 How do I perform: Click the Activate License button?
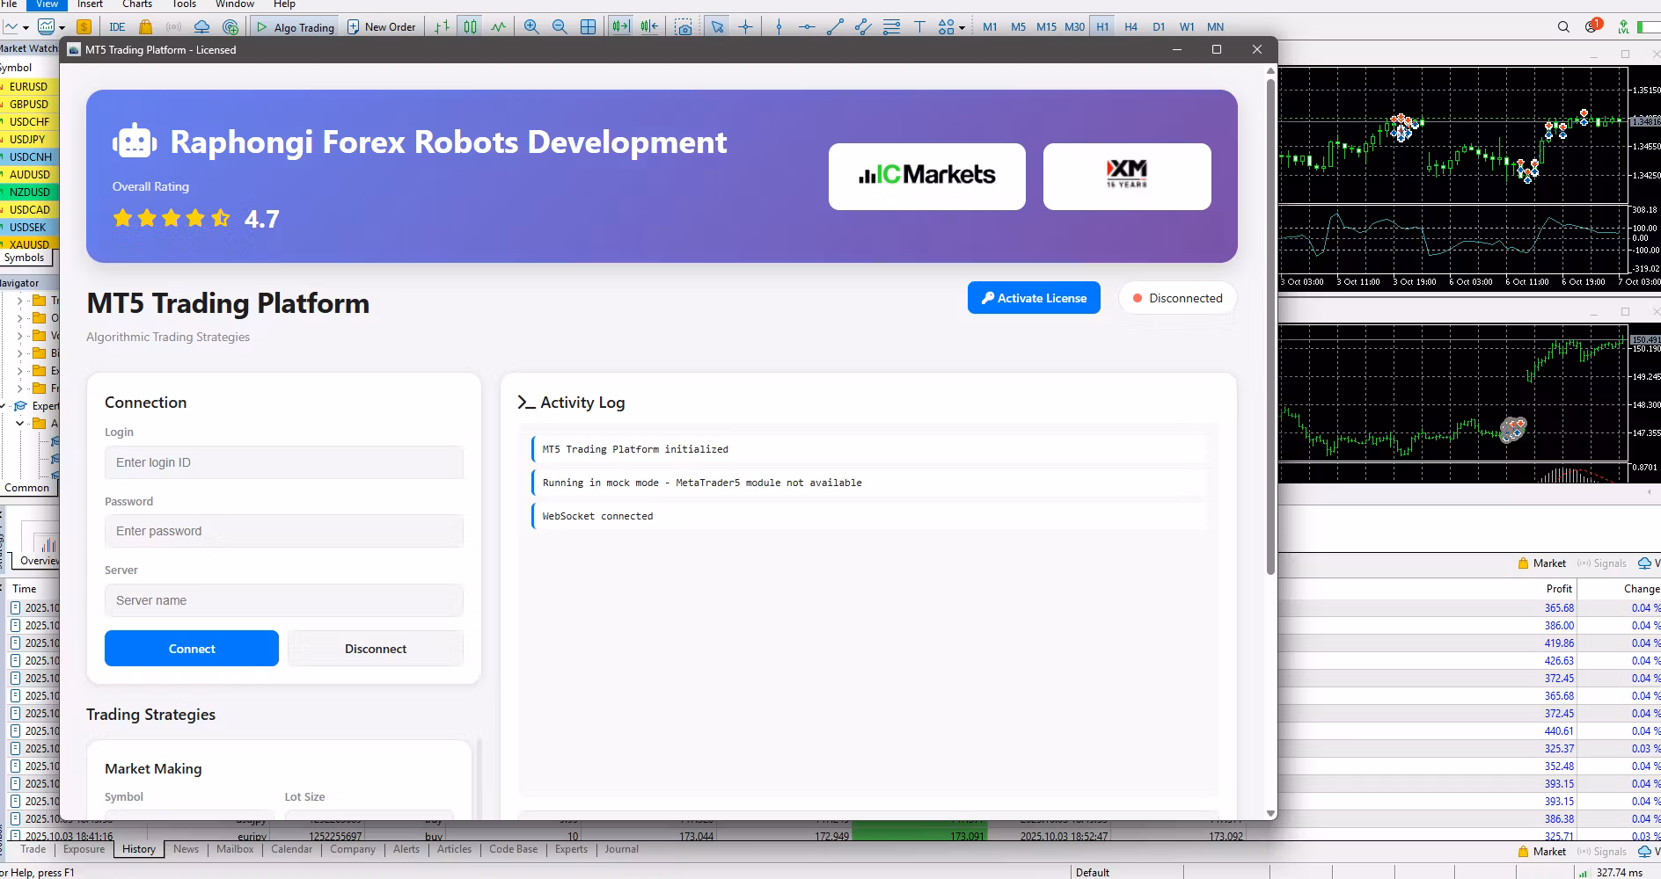1034,298
